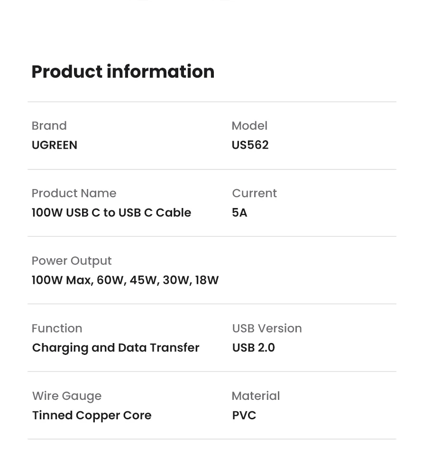Select the Product Name label
The height and width of the screenshot is (461, 441).
click(x=73, y=193)
